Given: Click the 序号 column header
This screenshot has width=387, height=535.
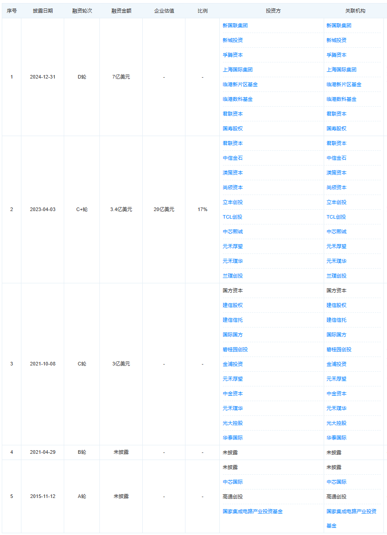Looking at the screenshot, I should click(x=12, y=11).
